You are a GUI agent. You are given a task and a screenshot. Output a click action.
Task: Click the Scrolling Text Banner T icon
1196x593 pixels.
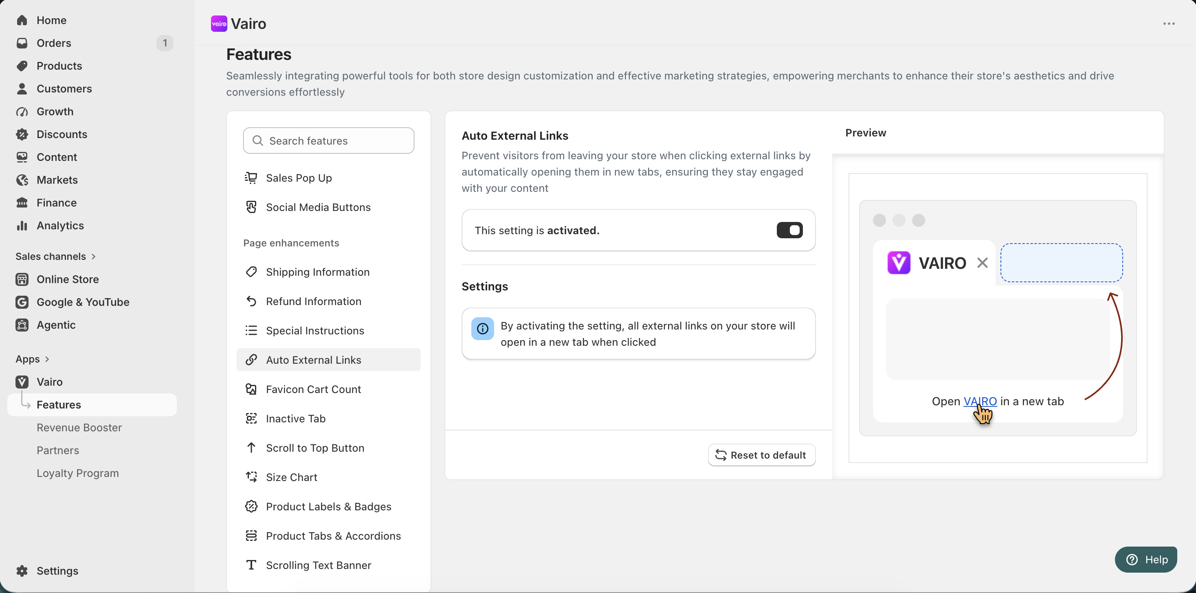click(x=251, y=564)
